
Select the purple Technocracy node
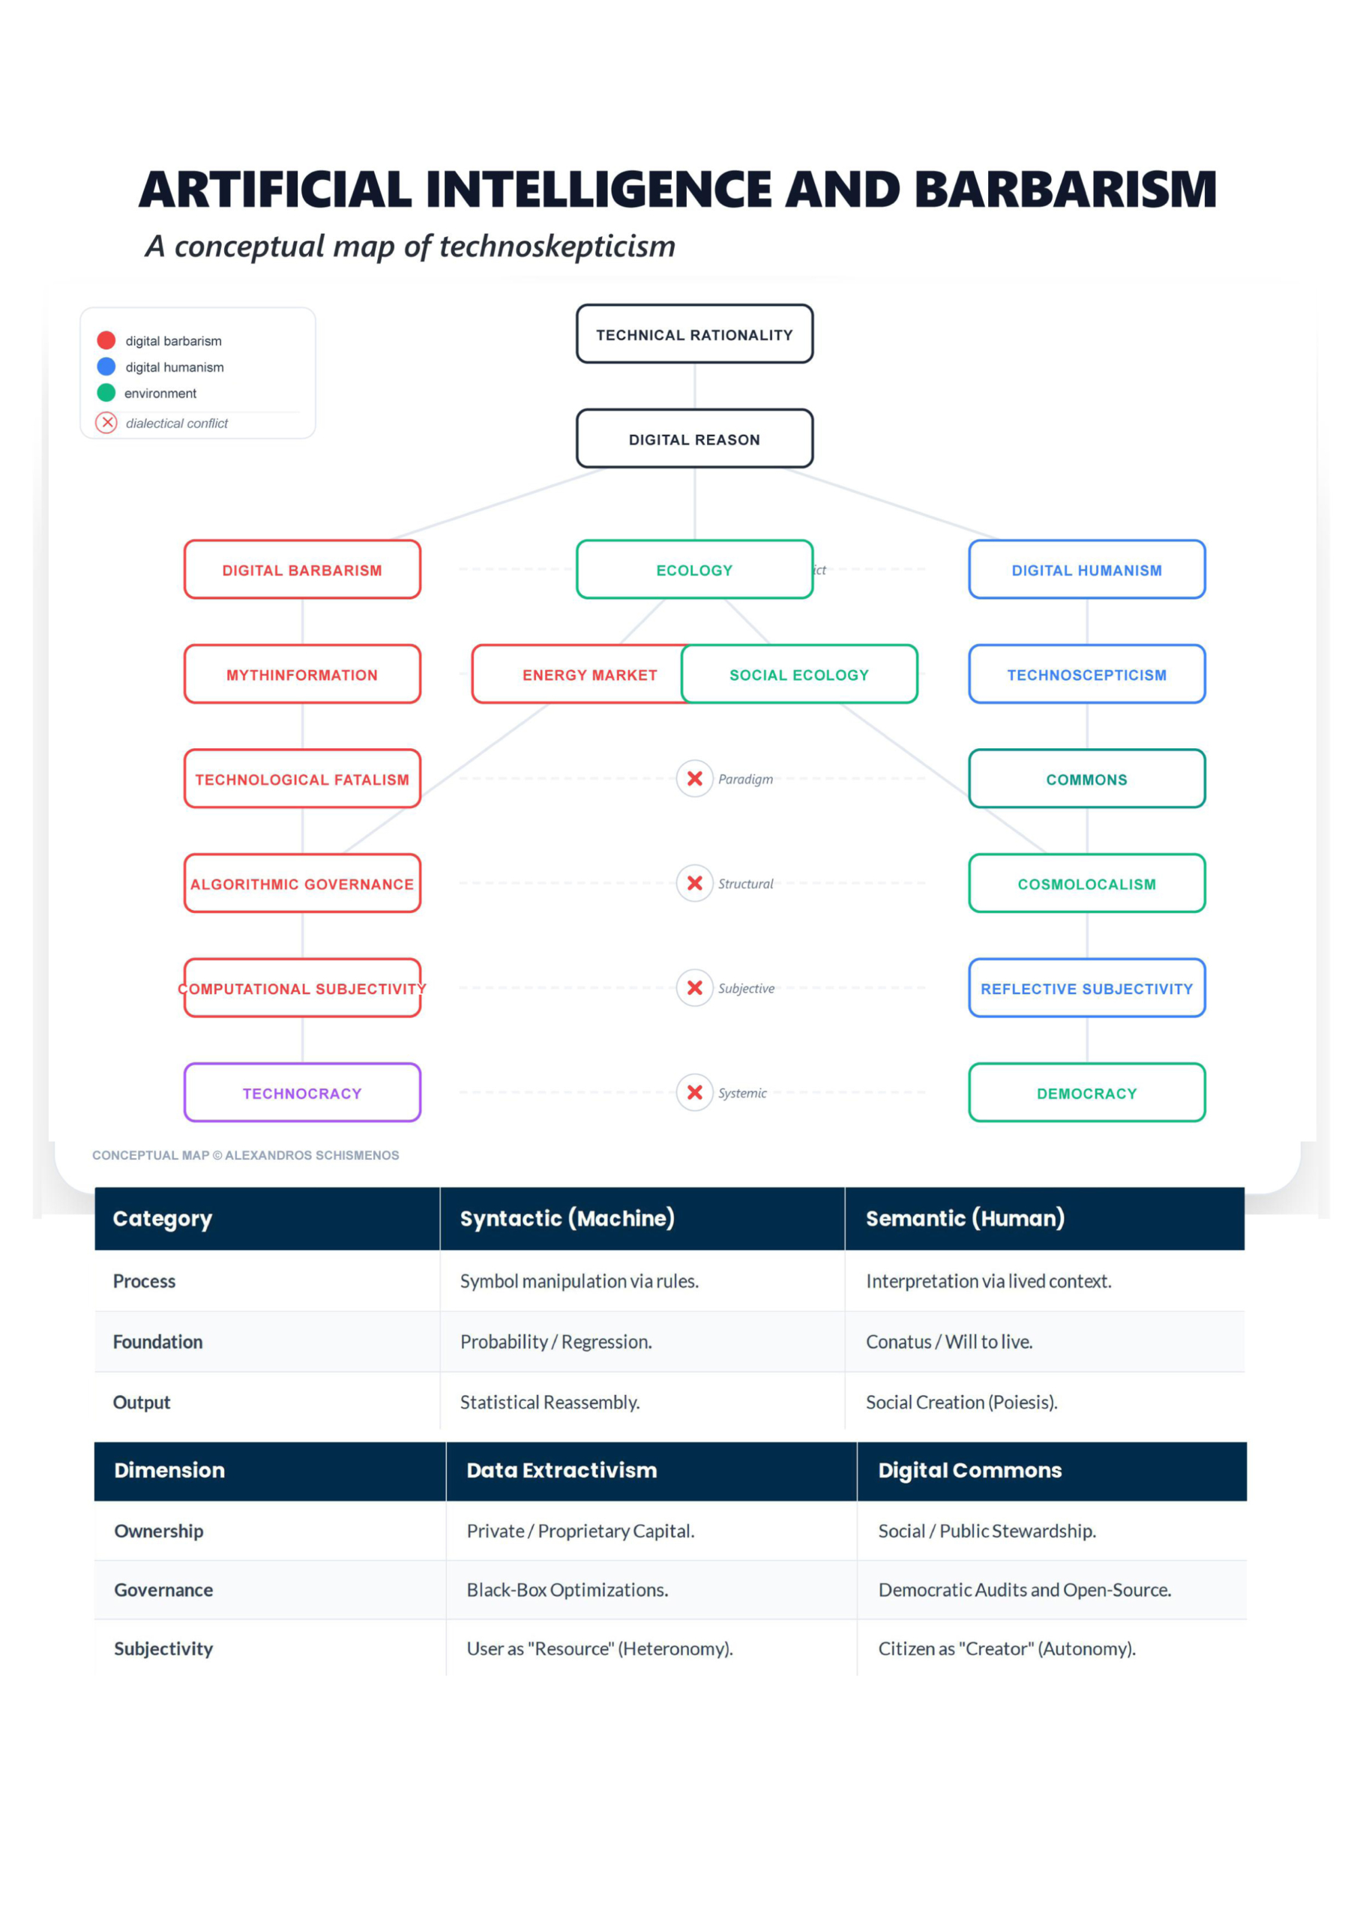click(x=302, y=1093)
